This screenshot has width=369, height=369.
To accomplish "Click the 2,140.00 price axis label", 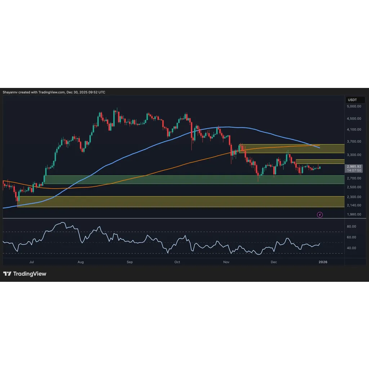I will click(x=354, y=205).
